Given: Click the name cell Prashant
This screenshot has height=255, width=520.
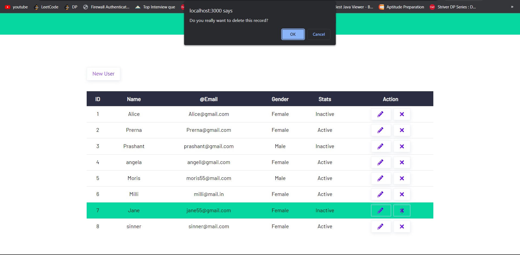Looking at the screenshot, I should click(134, 146).
